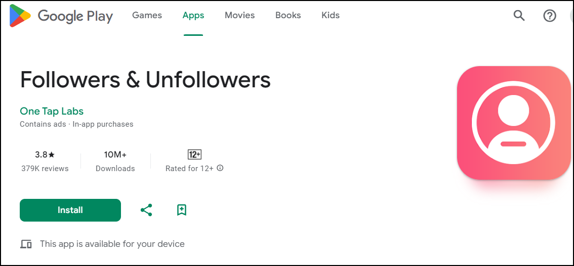Open the pink Followers app icon
This screenshot has height=266, width=574.
tap(514, 123)
